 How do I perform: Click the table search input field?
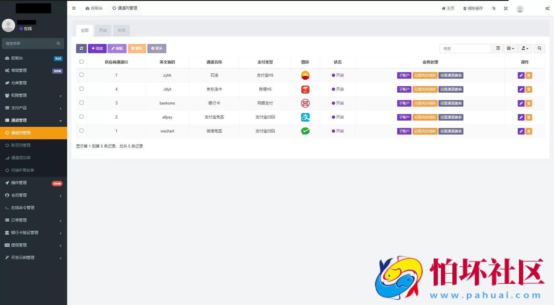(x=465, y=48)
